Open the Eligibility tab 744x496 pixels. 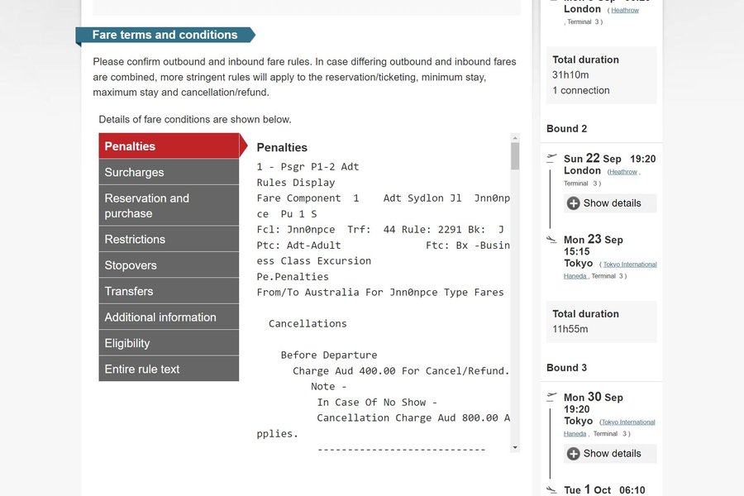click(169, 343)
